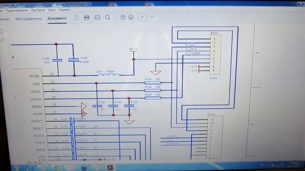The width and height of the screenshot is (305, 171).
Task: Open the Windows Start menu
Action: (17, 168)
